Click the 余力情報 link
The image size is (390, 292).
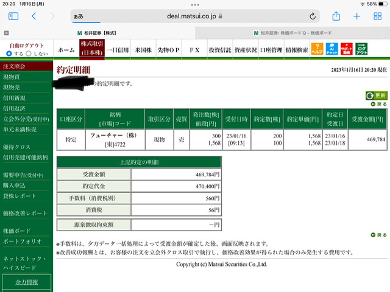[x=27, y=282]
